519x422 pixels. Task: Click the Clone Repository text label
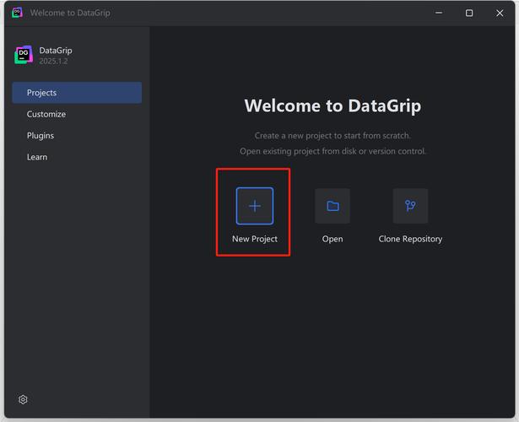coord(410,239)
